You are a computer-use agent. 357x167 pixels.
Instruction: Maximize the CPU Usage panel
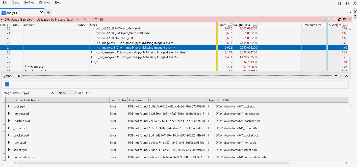(344, 19)
